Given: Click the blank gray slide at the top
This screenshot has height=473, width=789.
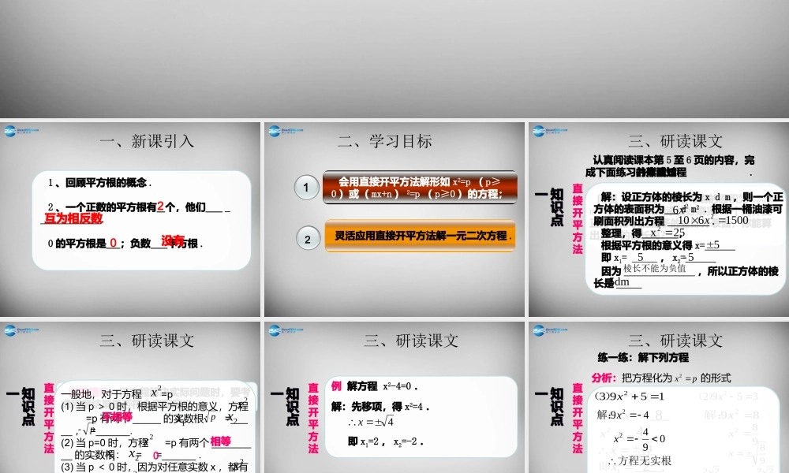Looking at the screenshot, I should 394,59.
